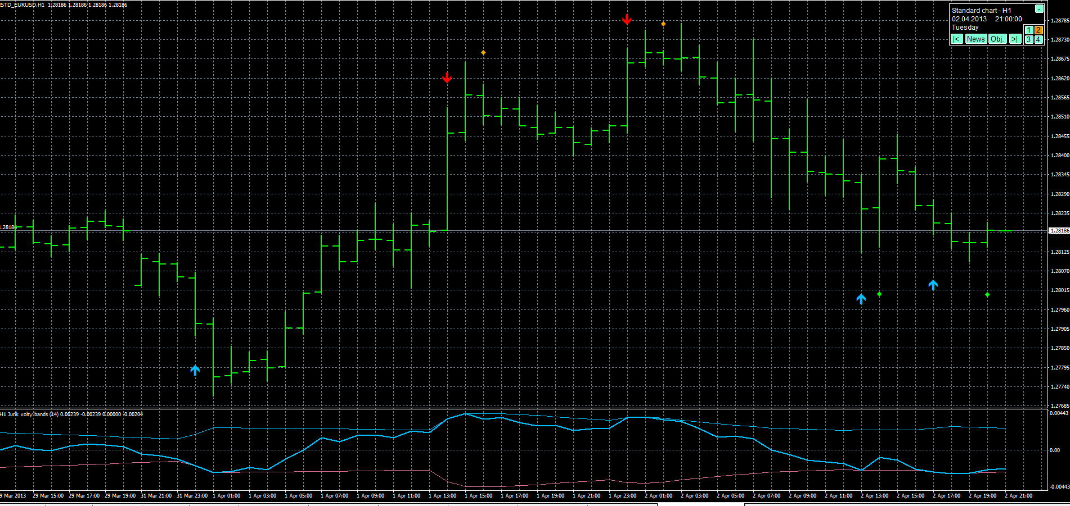The image size is (1070, 506).
Task: Click the 1.28785 price axis label
Action: 1060,21
